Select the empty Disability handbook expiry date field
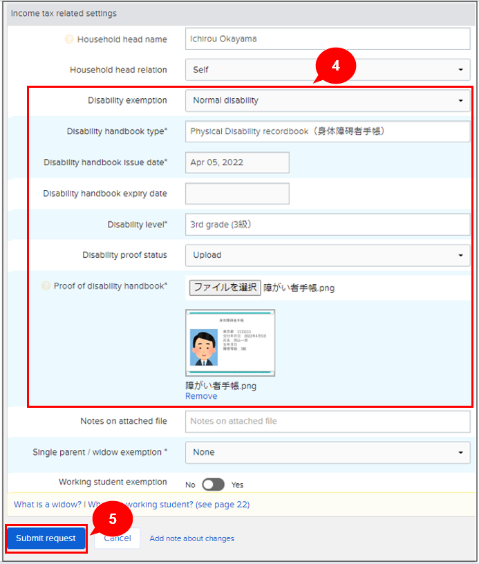The height and width of the screenshot is (564, 479). [237, 194]
